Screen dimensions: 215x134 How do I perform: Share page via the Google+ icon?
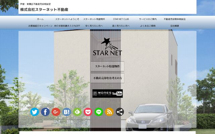[56, 112]
